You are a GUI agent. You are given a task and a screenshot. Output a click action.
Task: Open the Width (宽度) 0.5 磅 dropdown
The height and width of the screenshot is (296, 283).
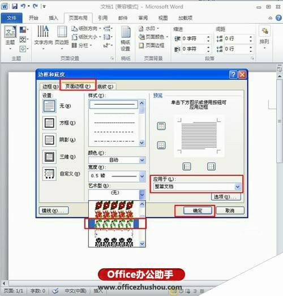[x=117, y=176]
